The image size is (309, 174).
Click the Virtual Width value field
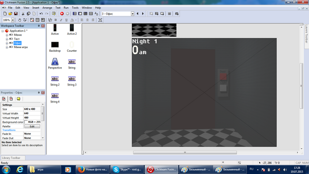pos(32,114)
